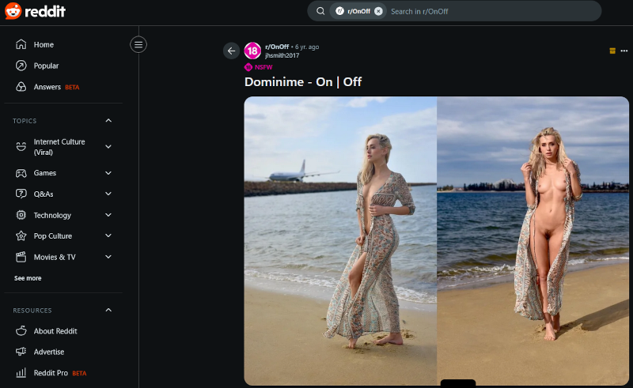Click the Reddit logo
The width and height of the screenshot is (633, 388).
click(35, 11)
